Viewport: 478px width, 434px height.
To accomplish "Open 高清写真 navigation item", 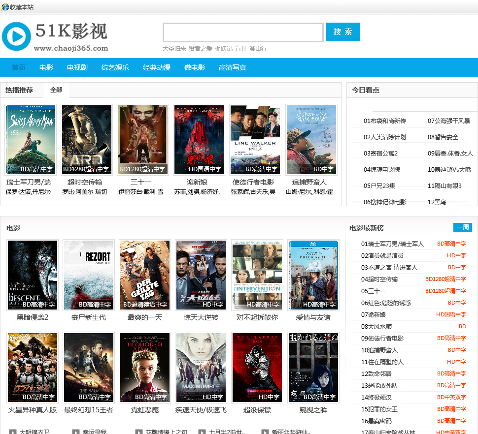I will click(x=233, y=67).
